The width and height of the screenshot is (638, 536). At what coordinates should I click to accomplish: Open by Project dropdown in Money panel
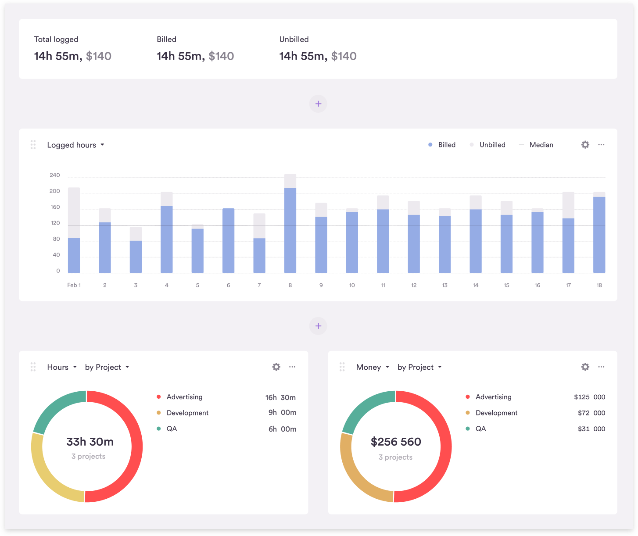pos(419,367)
